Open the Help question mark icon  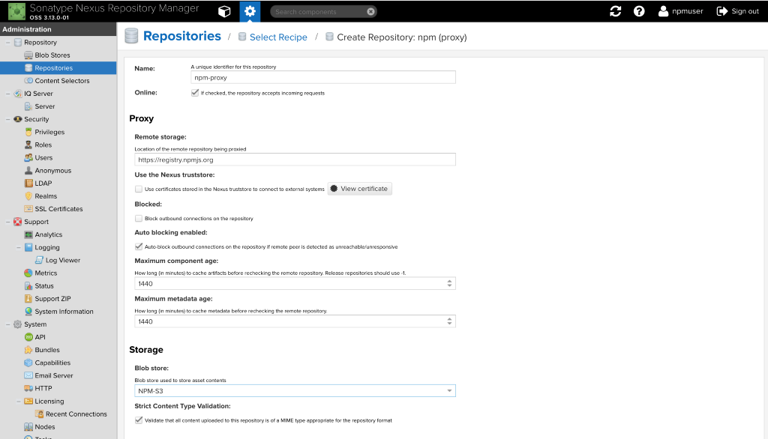[639, 11]
